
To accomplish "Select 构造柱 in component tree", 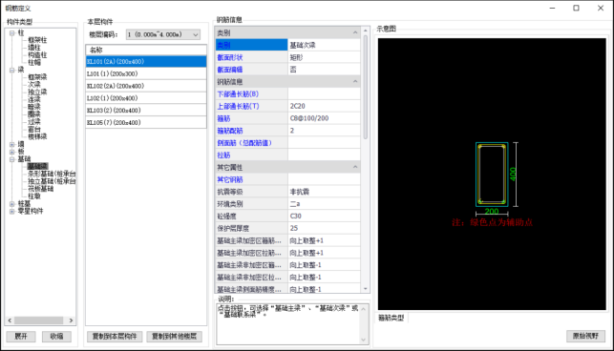I will [37, 54].
